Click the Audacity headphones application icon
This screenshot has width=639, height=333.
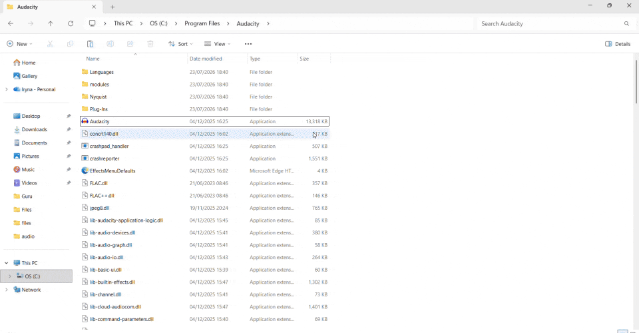coord(85,121)
